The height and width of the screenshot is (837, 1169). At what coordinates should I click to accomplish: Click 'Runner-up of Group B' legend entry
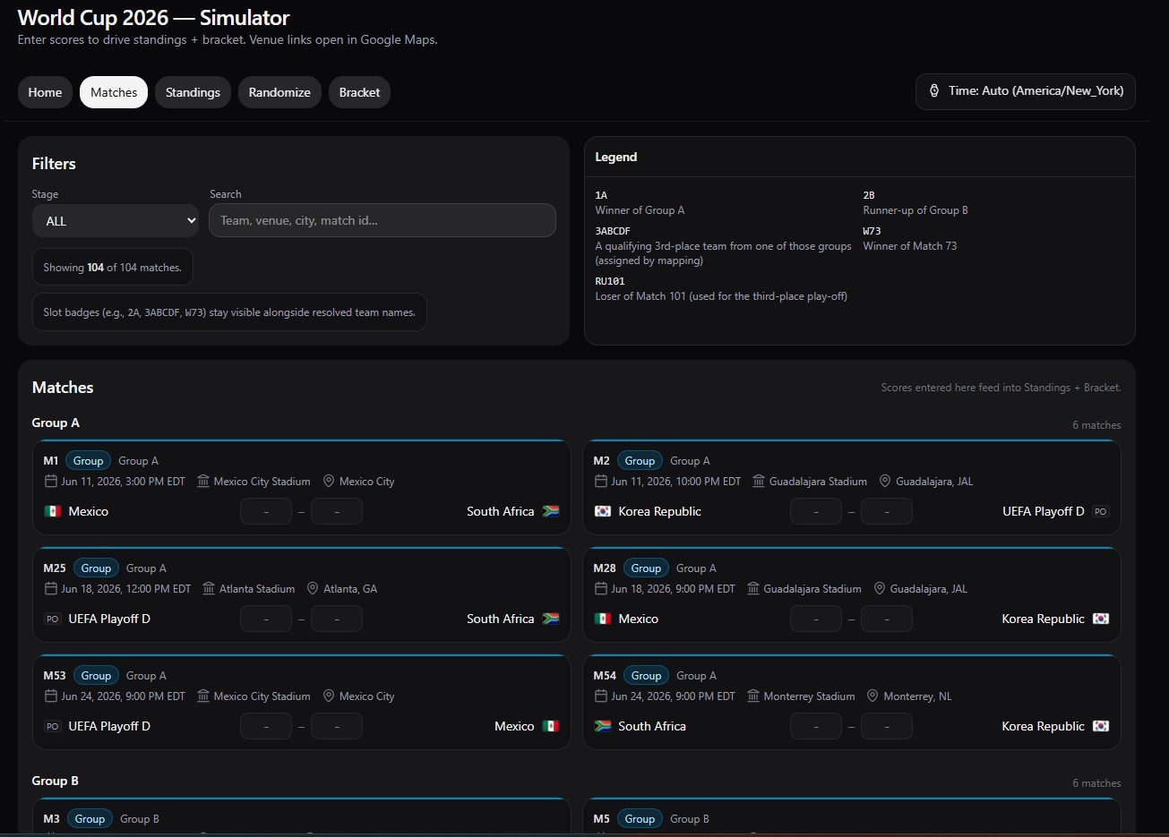[915, 210]
